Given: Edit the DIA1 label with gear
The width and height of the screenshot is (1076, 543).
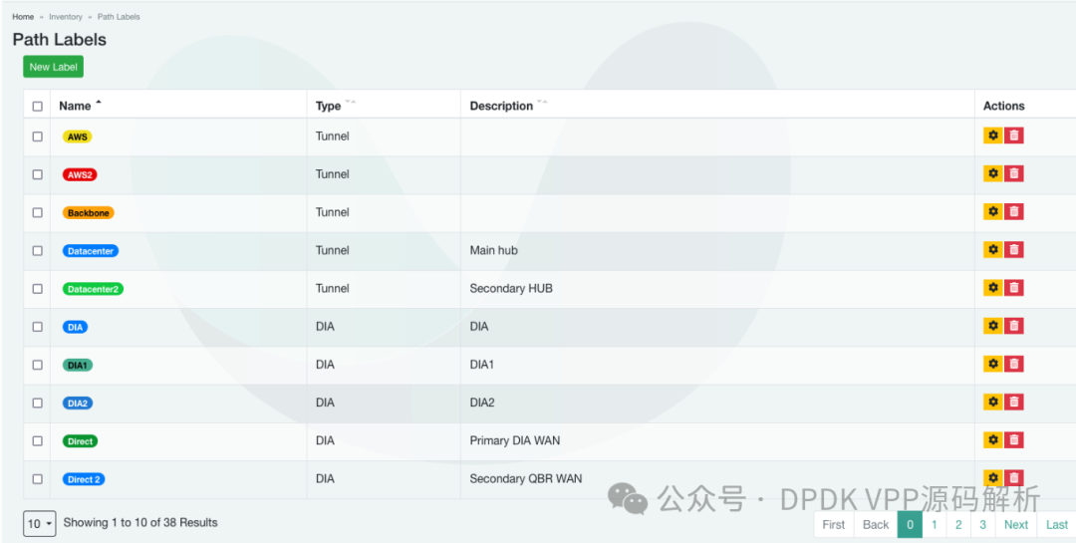Looking at the screenshot, I should click(993, 364).
